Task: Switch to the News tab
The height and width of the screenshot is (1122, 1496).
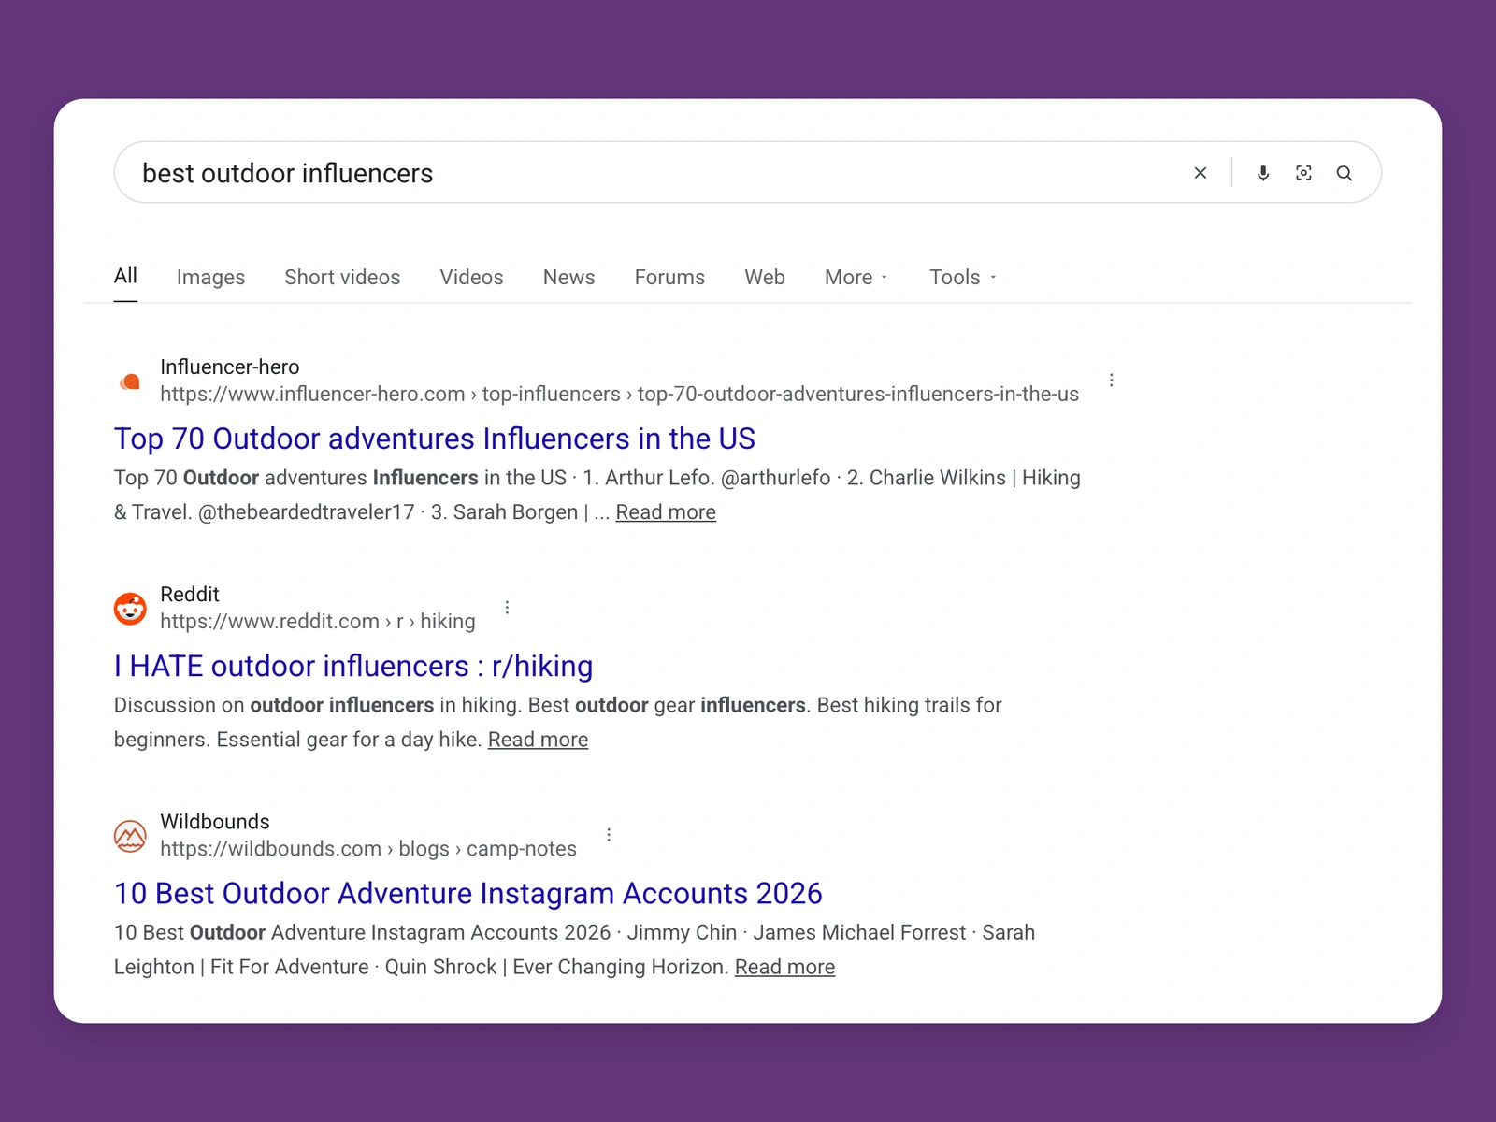Action: click(568, 278)
